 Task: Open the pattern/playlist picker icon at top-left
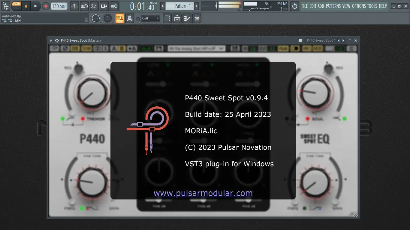coord(6,6)
